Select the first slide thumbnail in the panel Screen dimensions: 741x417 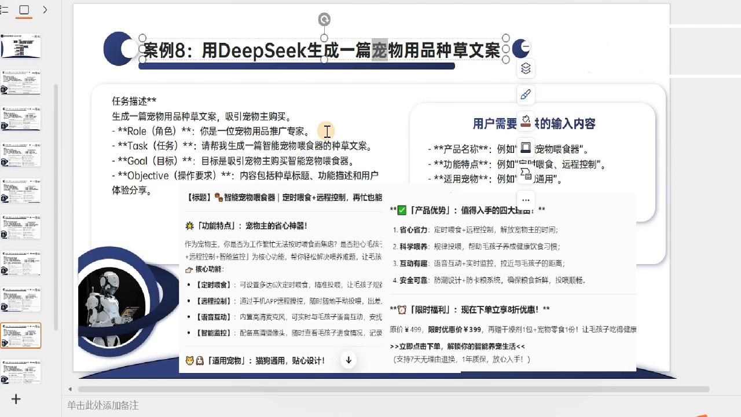coord(21,46)
